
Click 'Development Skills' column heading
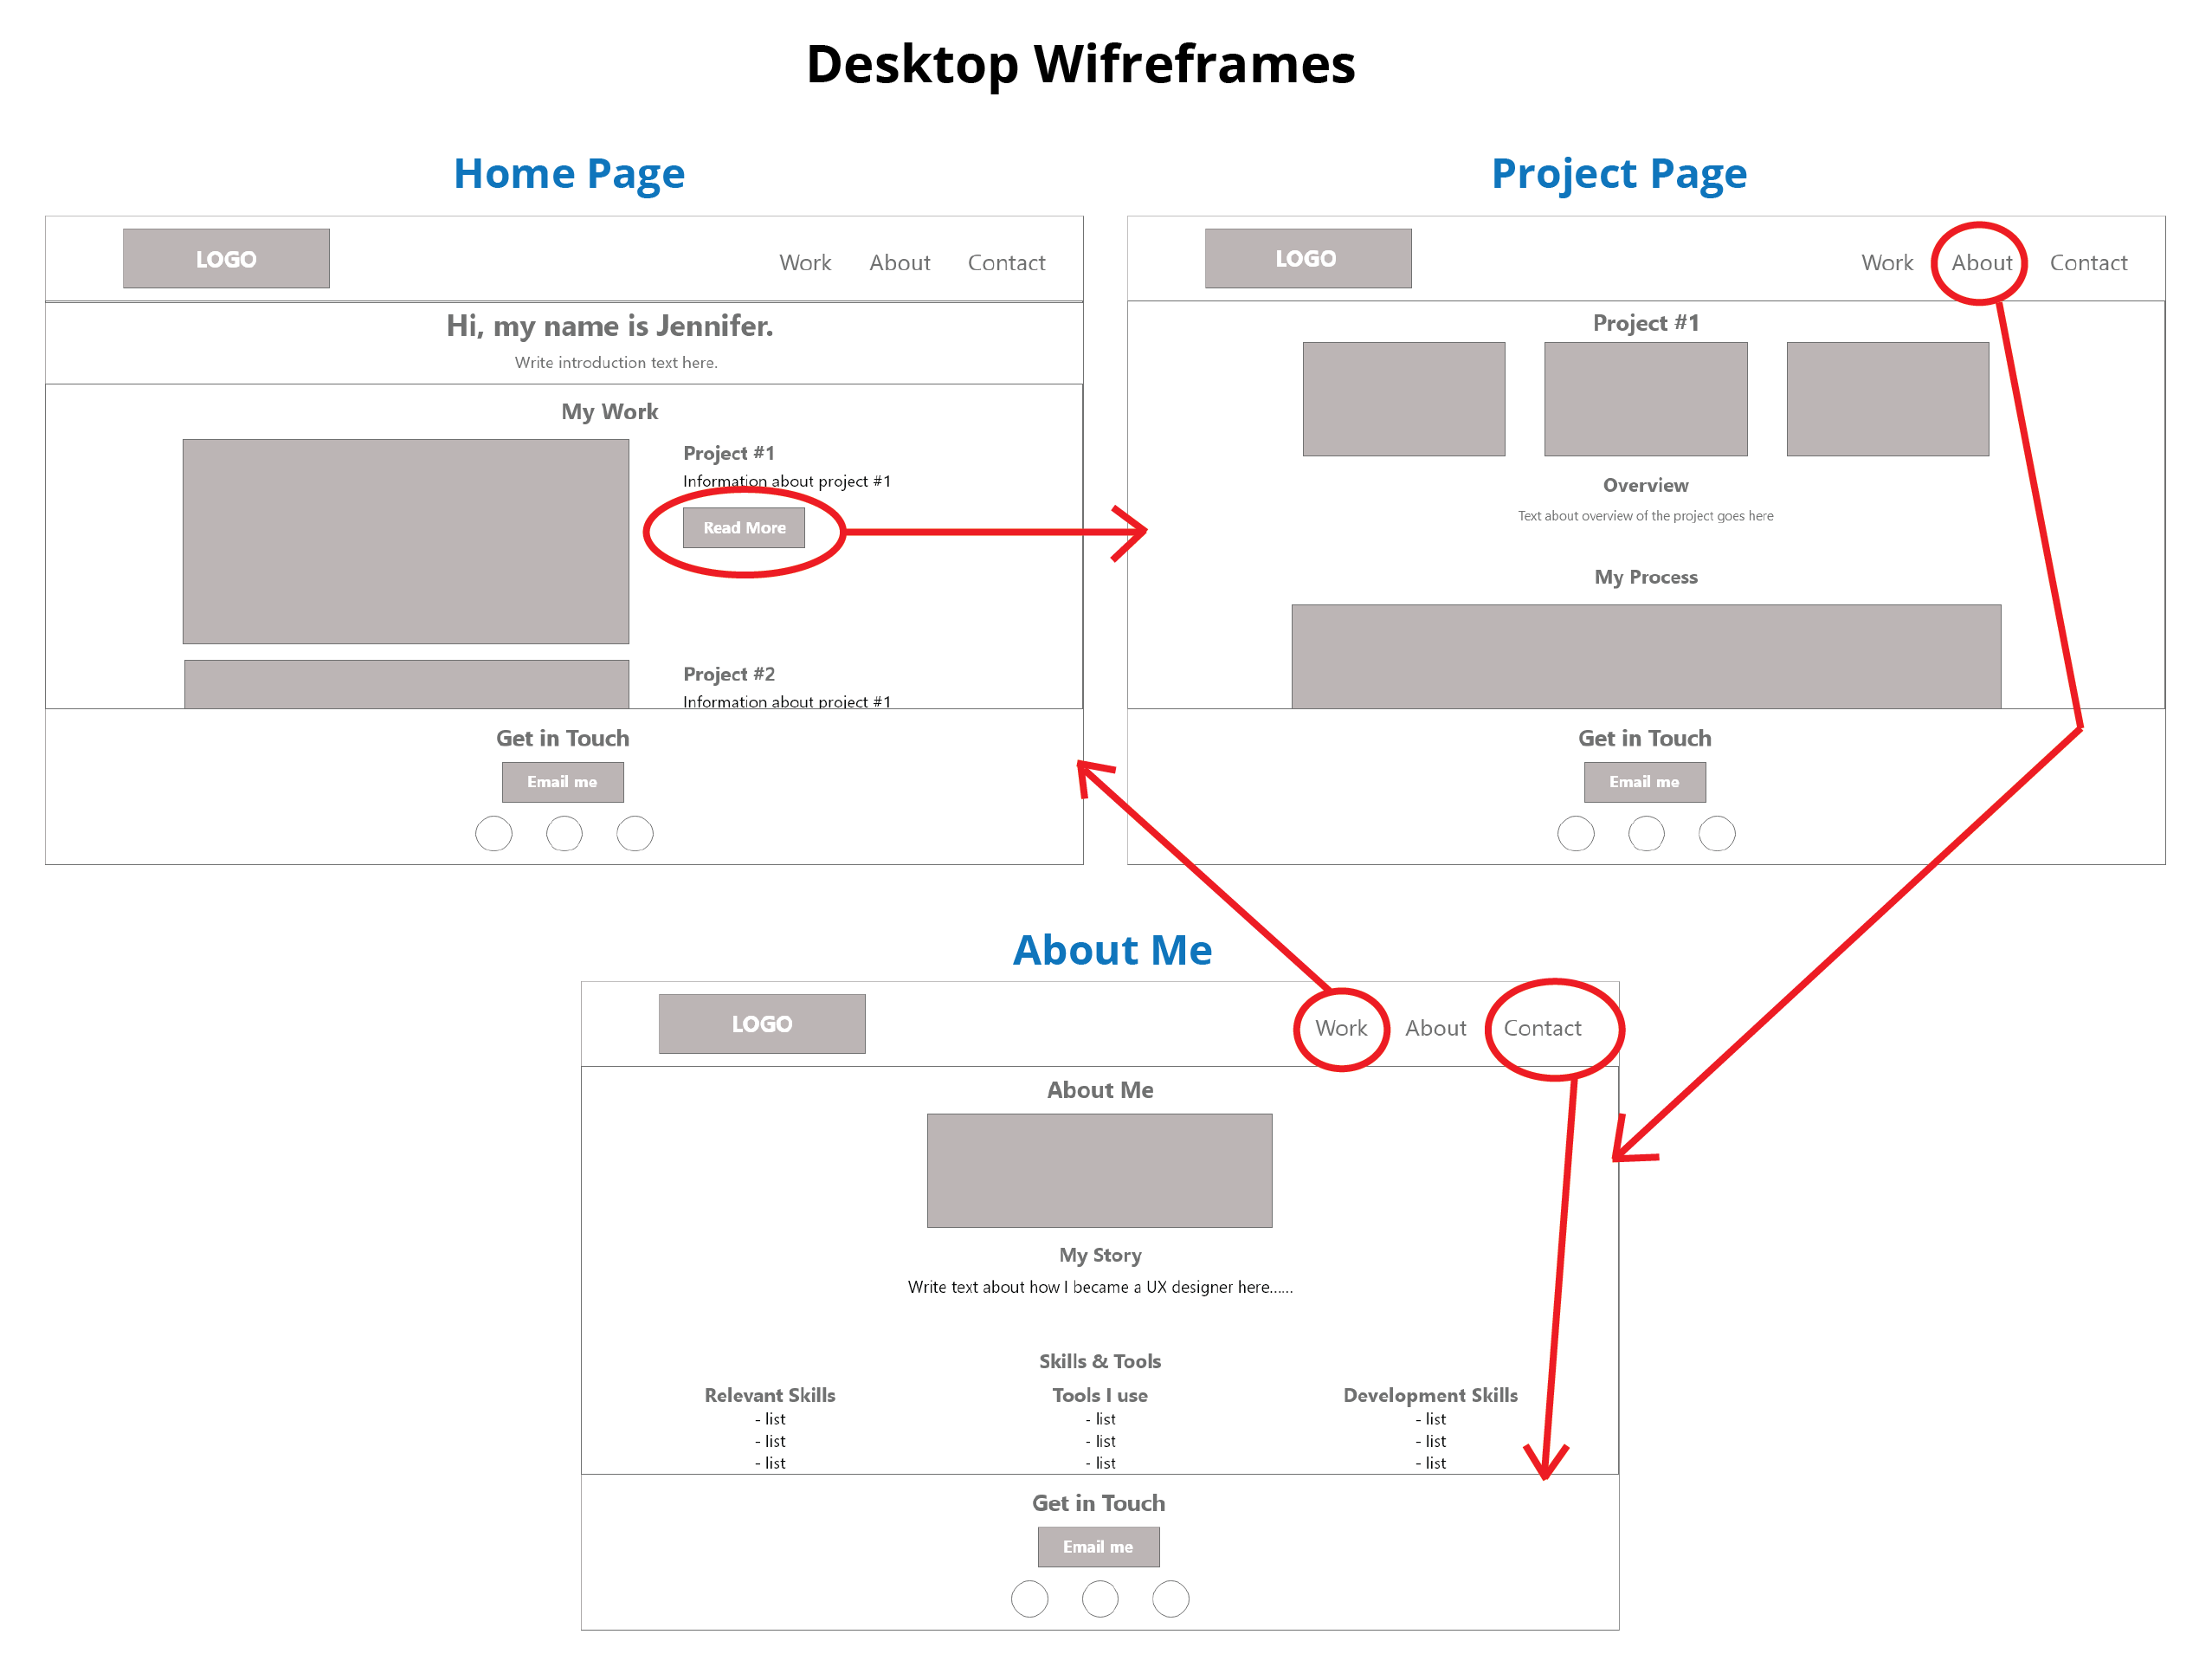(x=1431, y=1395)
